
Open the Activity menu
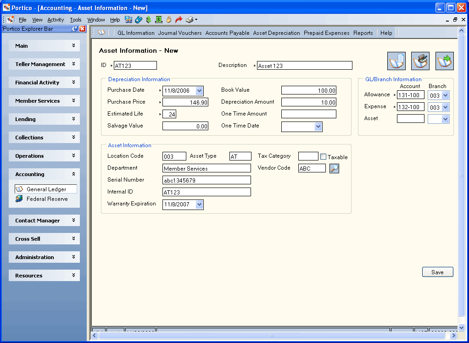56,20
